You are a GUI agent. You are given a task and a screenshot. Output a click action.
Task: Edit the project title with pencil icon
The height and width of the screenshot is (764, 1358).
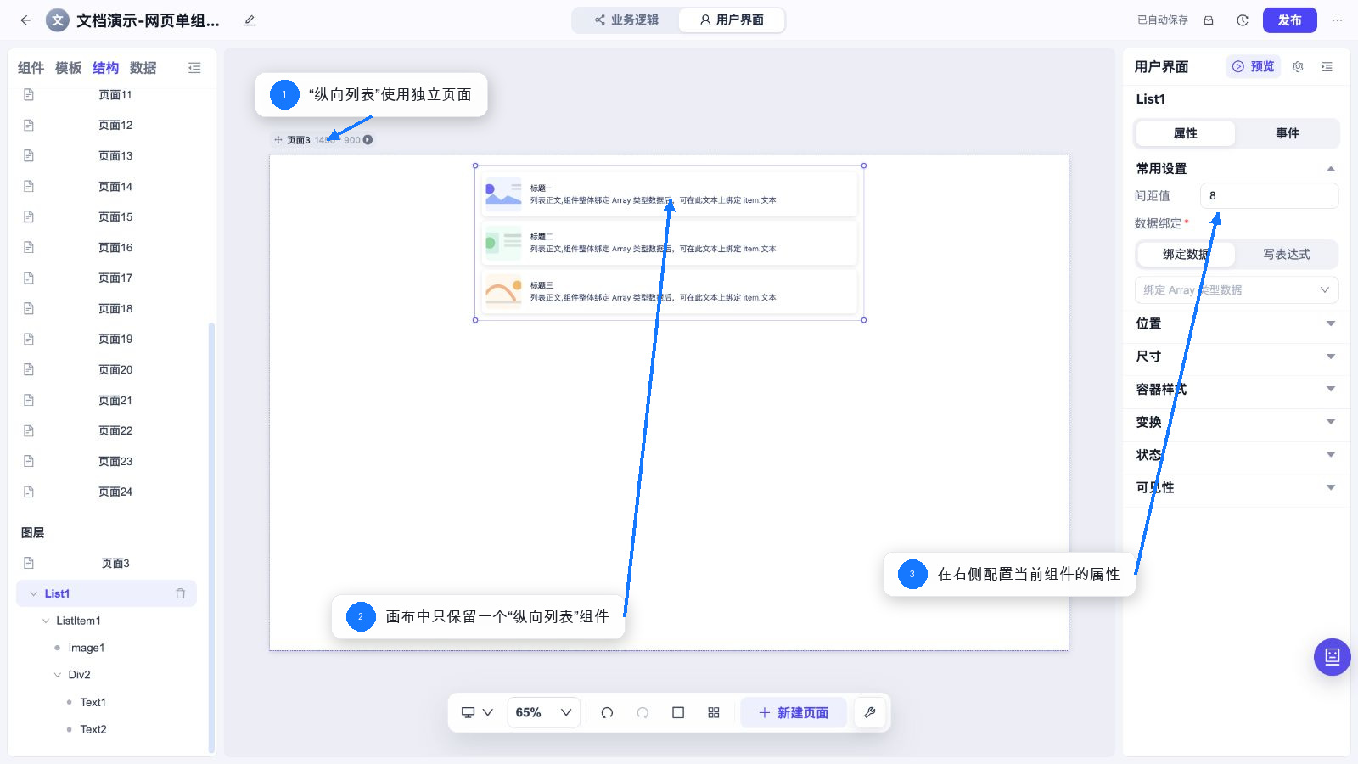250,20
